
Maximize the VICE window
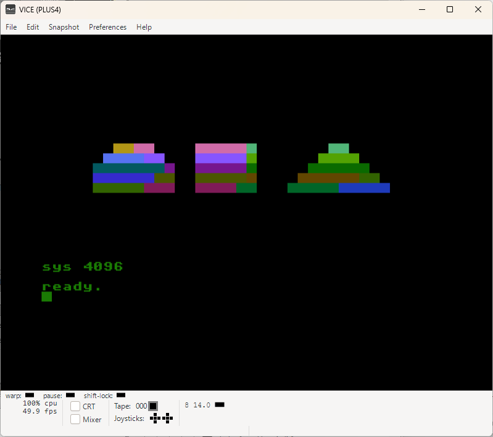[x=450, y=9]
